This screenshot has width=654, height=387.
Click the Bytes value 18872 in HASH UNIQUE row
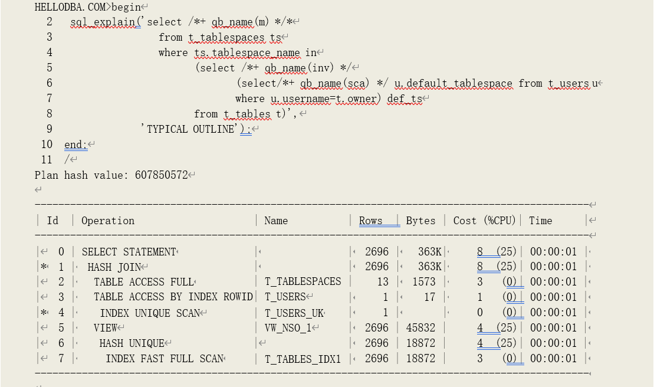421,343
